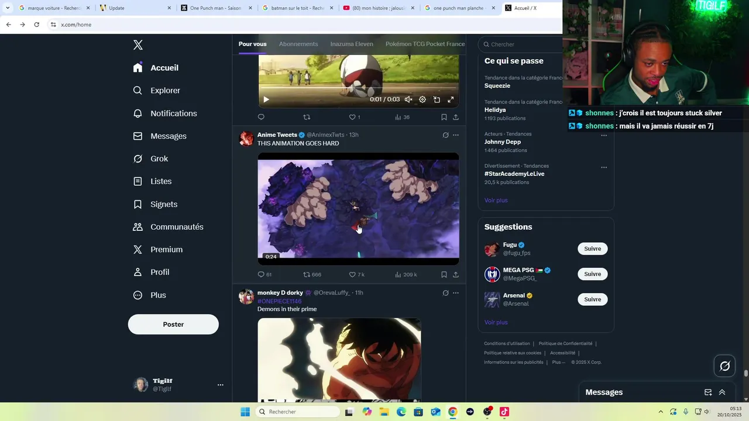Open Notifications in the sidebar
Viewport: 749px width, 421px height.
click(165, 113)
